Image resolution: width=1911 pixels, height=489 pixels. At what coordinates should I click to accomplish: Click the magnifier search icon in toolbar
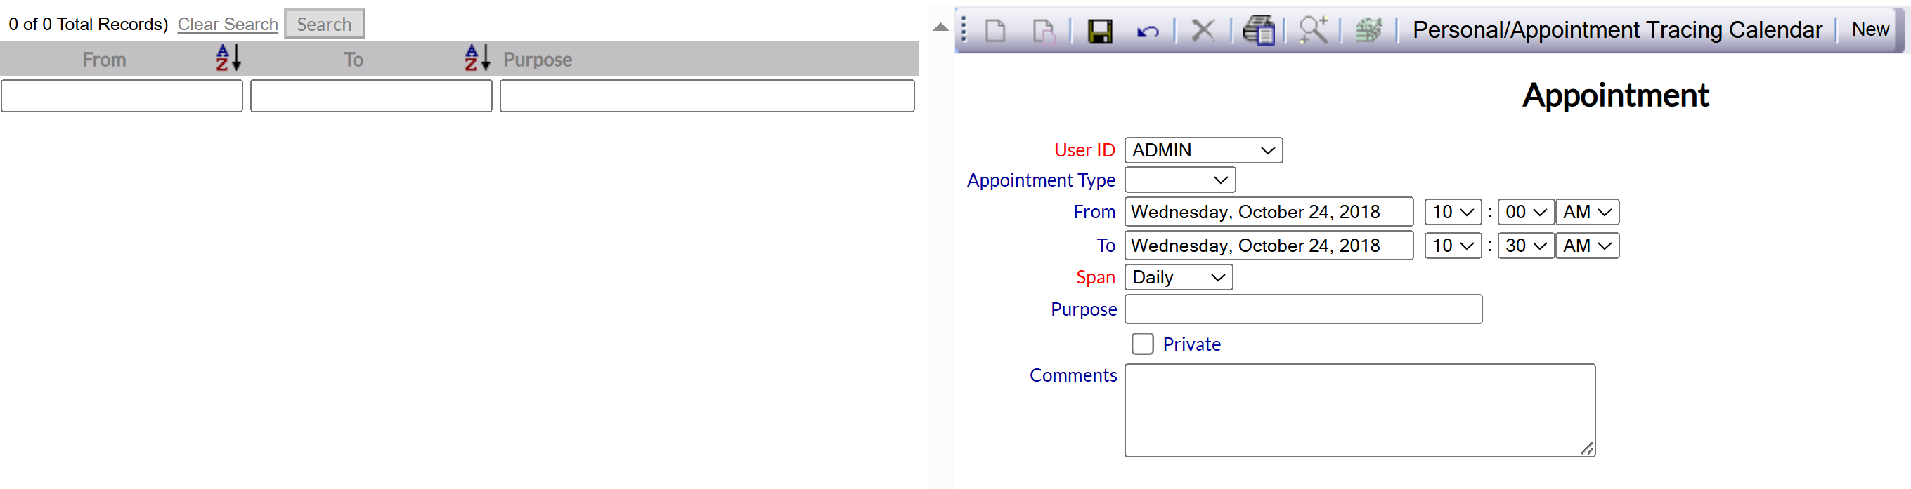[x=1313, y=30]
